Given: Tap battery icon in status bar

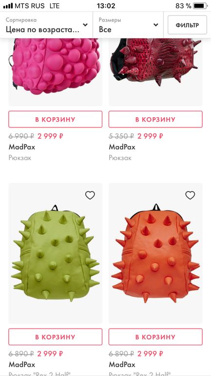Looking at the screenshot, I should point(200,6).
